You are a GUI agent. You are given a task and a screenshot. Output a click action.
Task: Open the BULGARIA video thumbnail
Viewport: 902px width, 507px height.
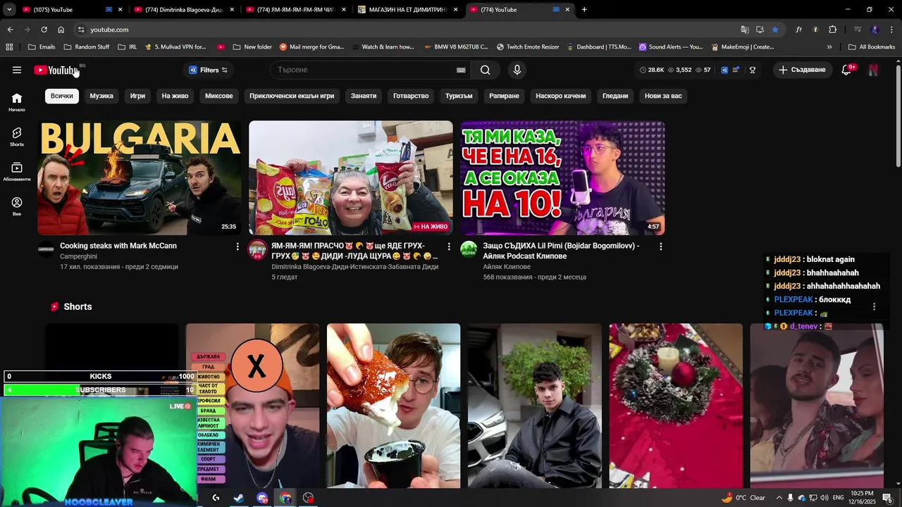pos(140,177)
